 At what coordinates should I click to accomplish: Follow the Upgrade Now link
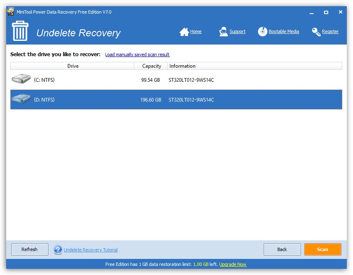233,264
